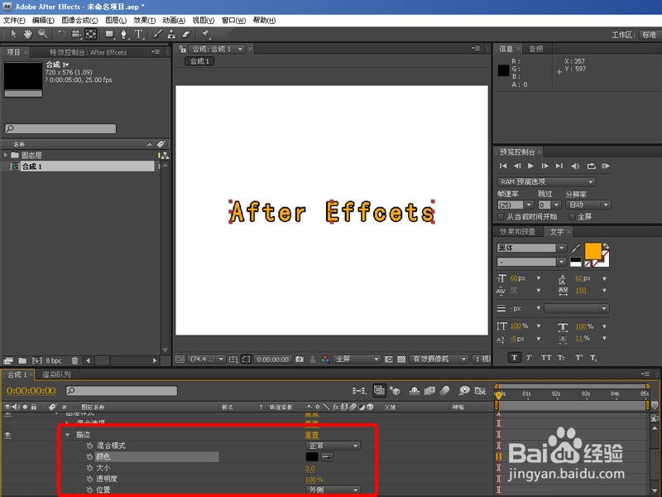This screenshot has height=497, width=662.
Task: Click 重置 link next to 描边
Action: pyautogui.click(x=312, y=435)
